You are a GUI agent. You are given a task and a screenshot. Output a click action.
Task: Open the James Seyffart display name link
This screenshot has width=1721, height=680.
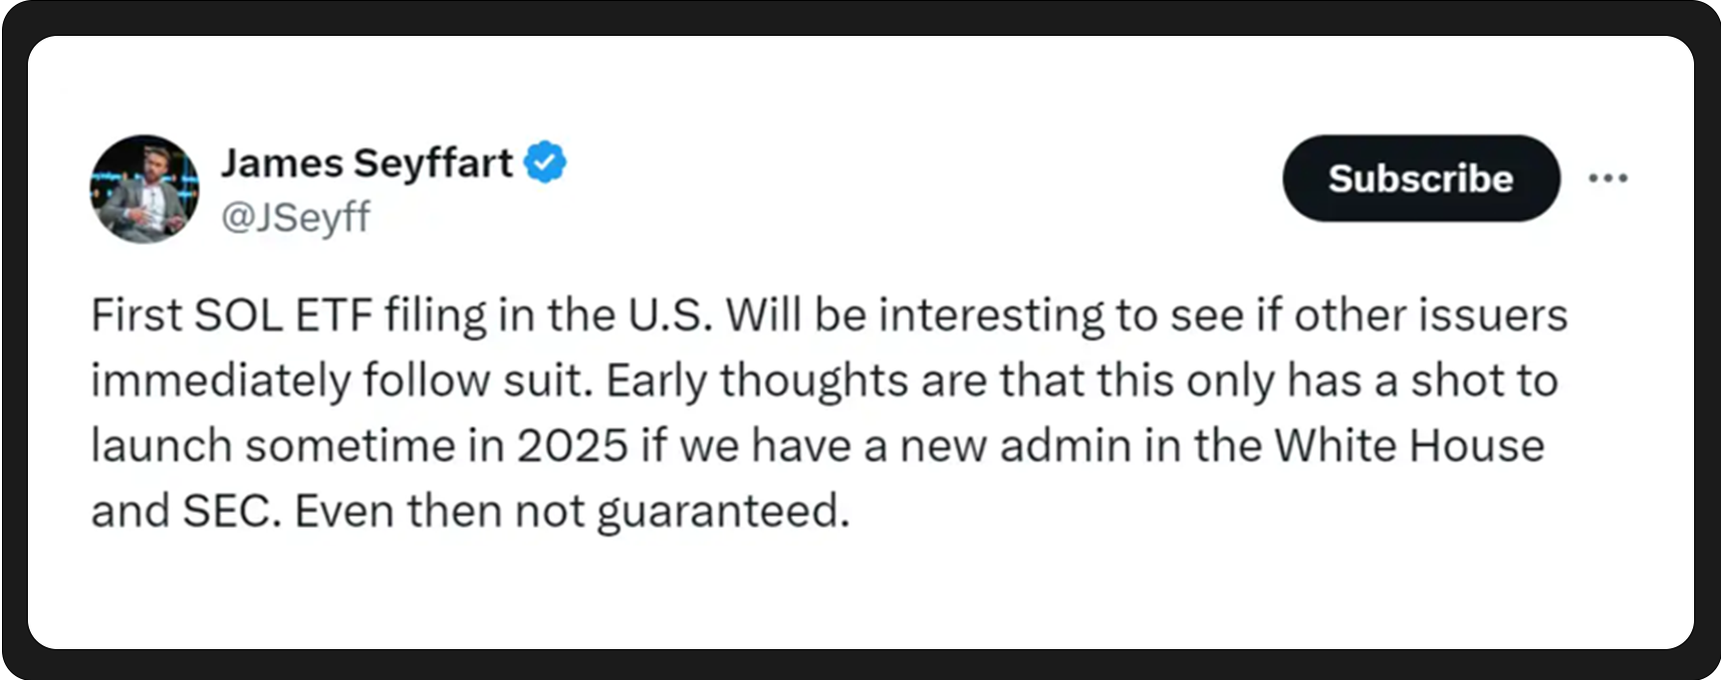367,162
